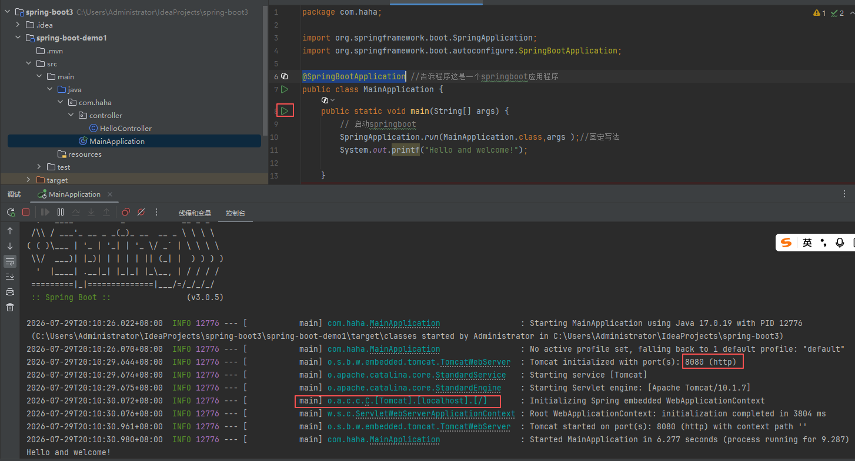Image resolution: width=855 pixels, height=461 pixels.
Task: Click Sogou voice input microphone
Action: (840, 243)
